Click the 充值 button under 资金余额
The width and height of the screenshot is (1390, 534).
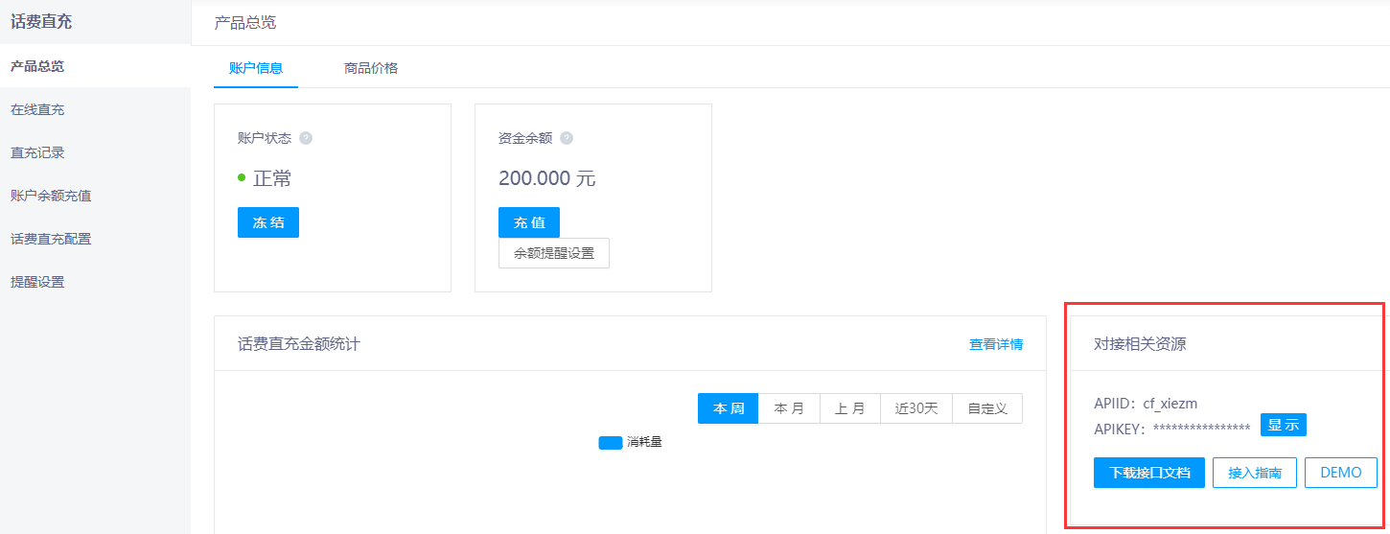pyautogui.click(x=529, y=222)
